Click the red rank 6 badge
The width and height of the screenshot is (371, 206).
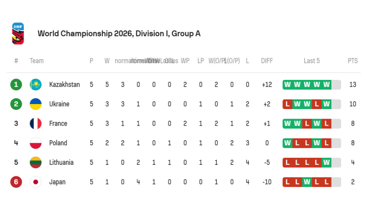[x=16, y=182]
